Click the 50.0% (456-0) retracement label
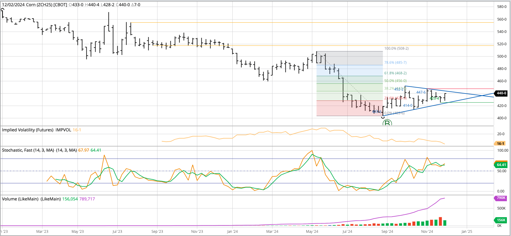Image resolution: width=511 pixels, height=236 pixels. coord(395,81)
